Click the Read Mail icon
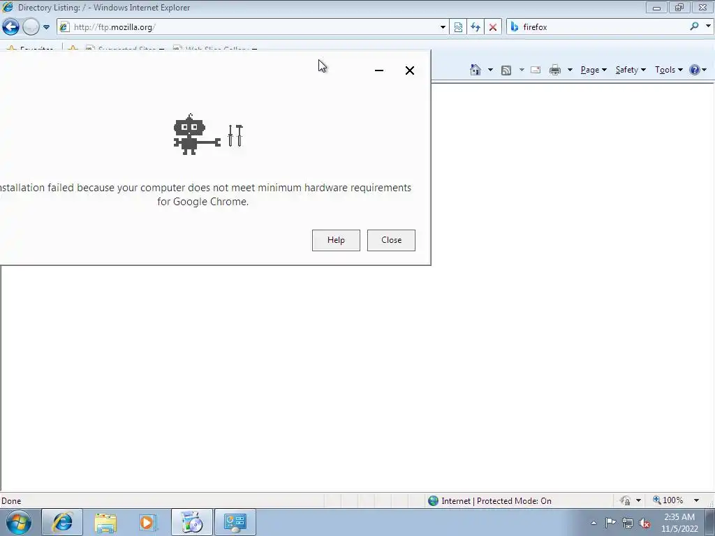The height and width of the screenshot is (536, 715). pos(536,70)
